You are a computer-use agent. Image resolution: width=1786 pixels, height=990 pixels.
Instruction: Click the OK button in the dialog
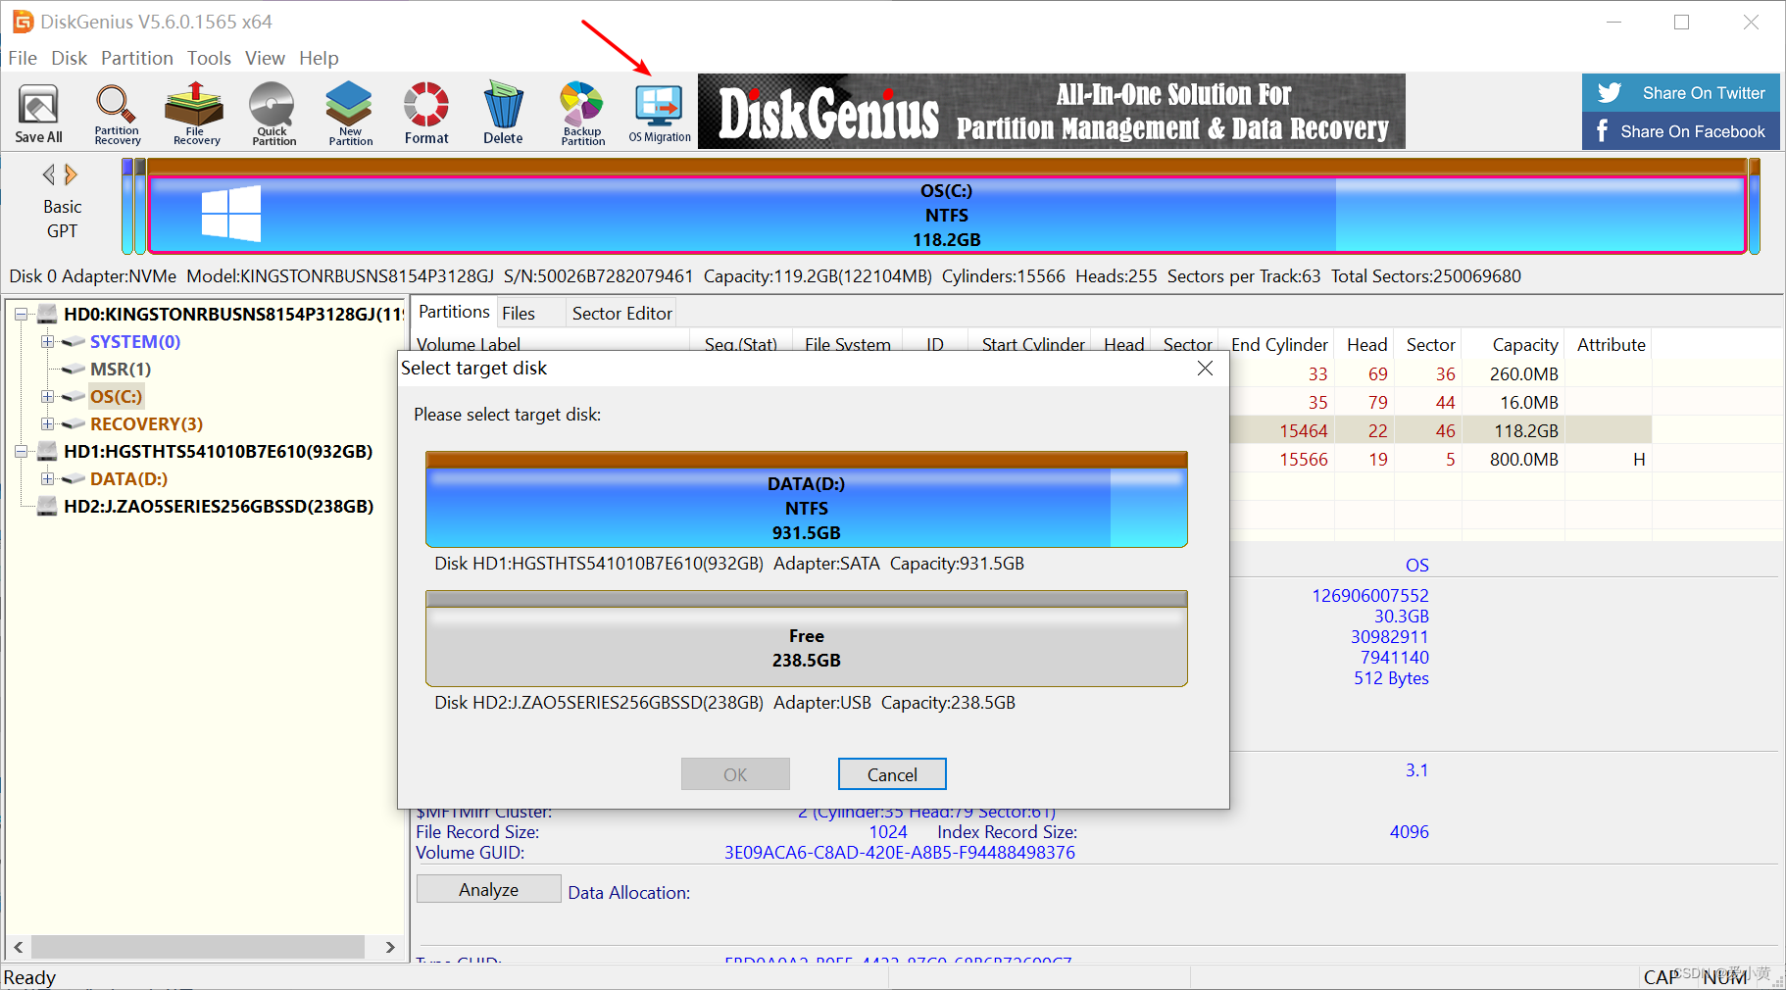tap(735, 774)
